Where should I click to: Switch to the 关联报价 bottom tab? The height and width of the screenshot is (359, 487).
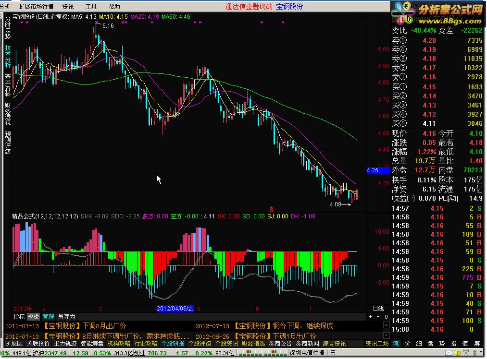click(38, 344)
